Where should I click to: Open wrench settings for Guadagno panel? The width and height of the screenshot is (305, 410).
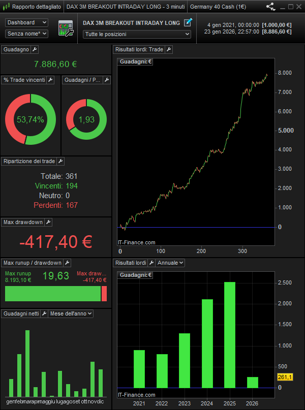pyautogui.click(x=34, y=49)
